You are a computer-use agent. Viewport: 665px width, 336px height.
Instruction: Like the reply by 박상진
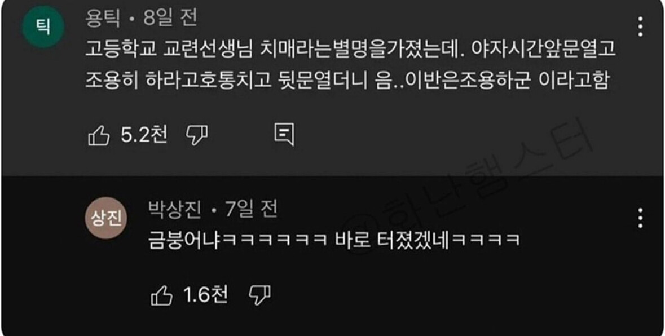[x=161, y=295]
